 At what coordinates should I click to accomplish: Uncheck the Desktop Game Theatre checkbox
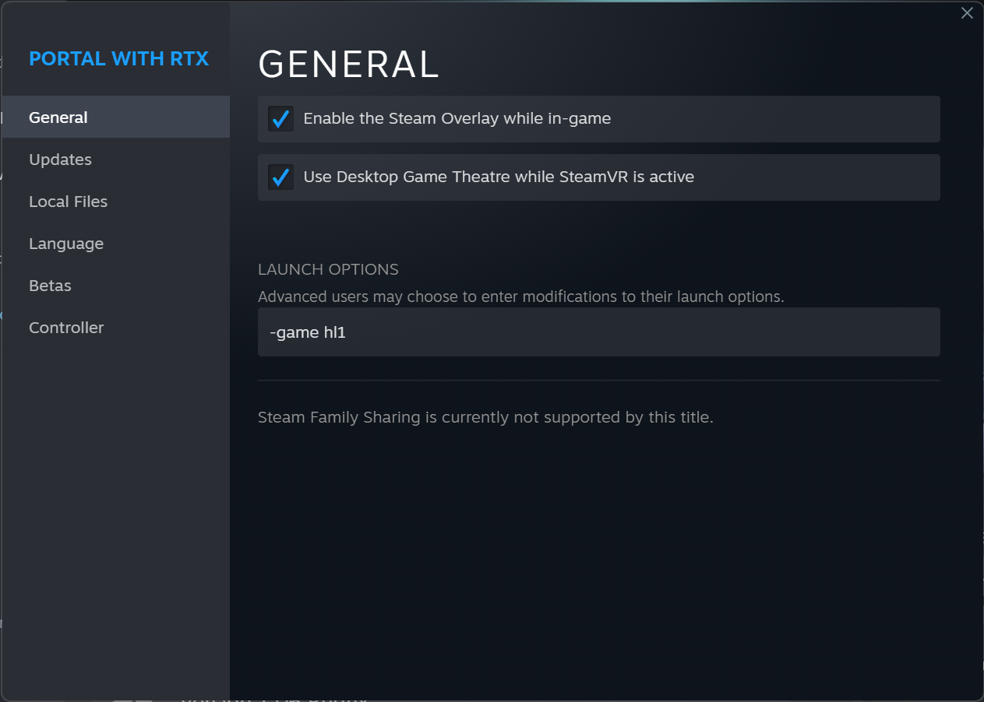click(x=280, y=177)
